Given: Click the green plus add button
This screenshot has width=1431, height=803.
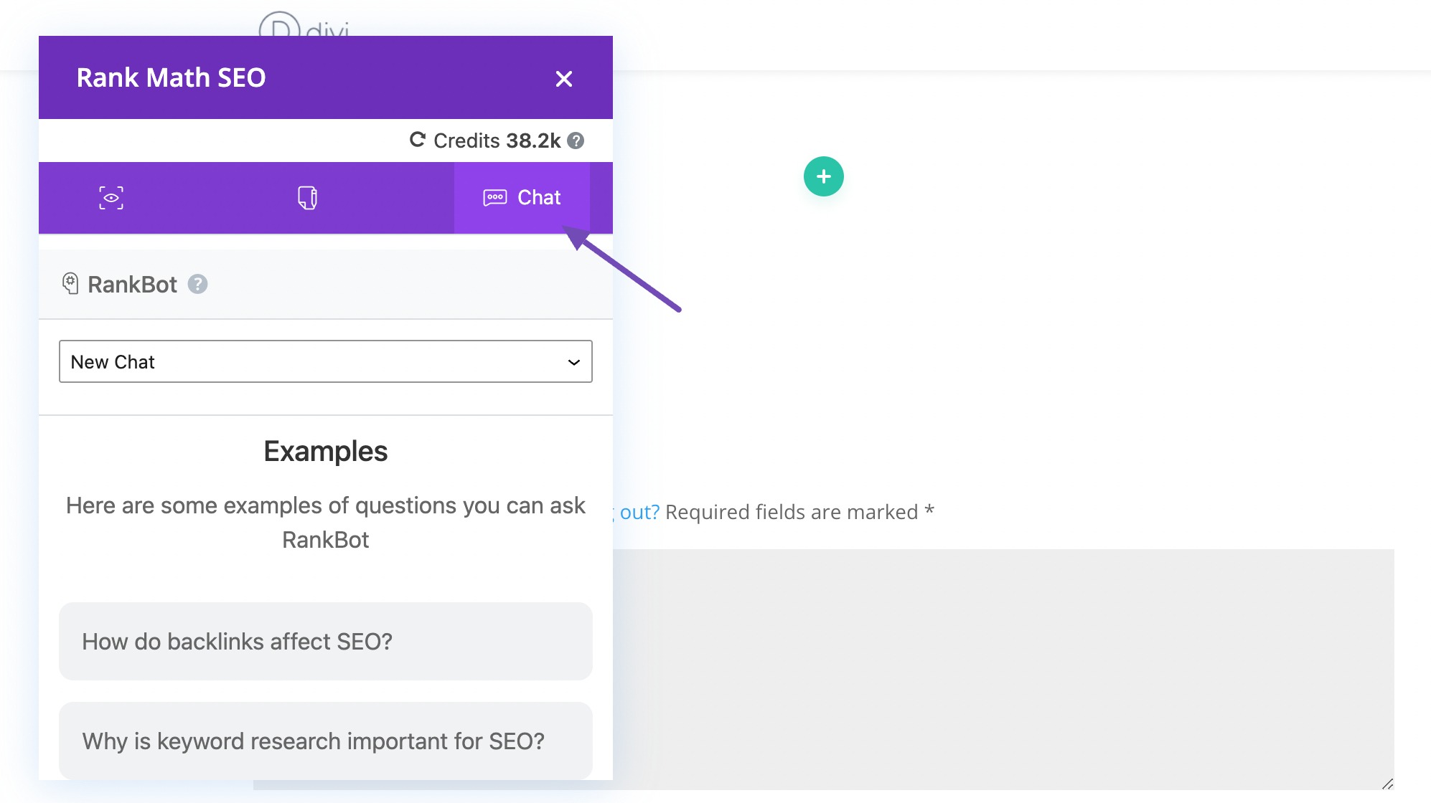Looking at the screenshot, I should coord(824,176).
